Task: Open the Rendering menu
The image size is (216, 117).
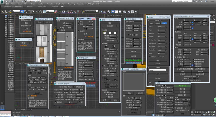Action: 71,4
